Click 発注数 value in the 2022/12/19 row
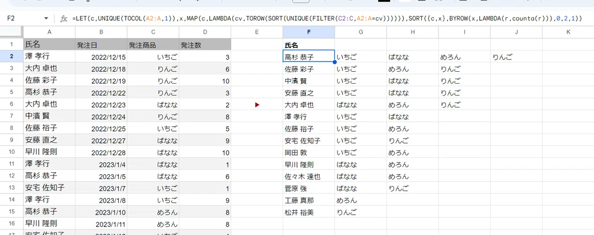Viewport: 594px width, 235px height. coord(205,81)
